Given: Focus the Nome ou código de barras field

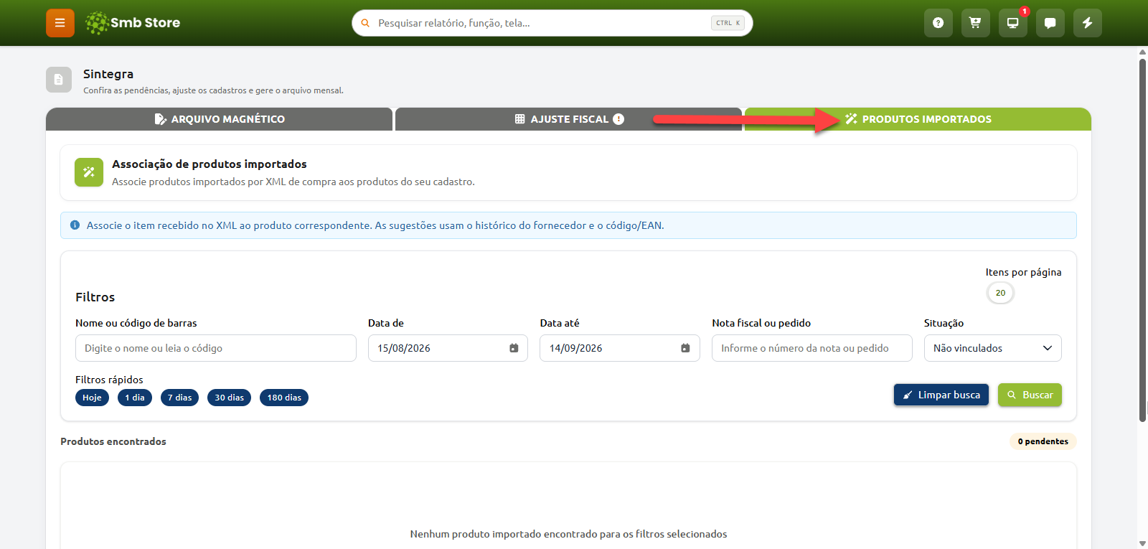Looking at the screenshot, I should coord(216,348).
